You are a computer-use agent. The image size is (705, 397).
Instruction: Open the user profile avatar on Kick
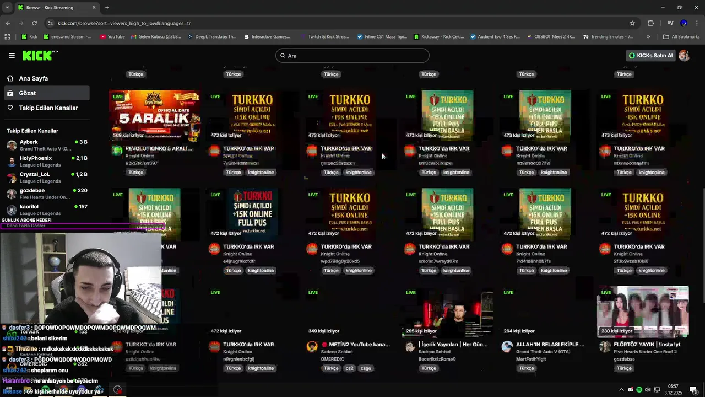(x=684, y=56)
